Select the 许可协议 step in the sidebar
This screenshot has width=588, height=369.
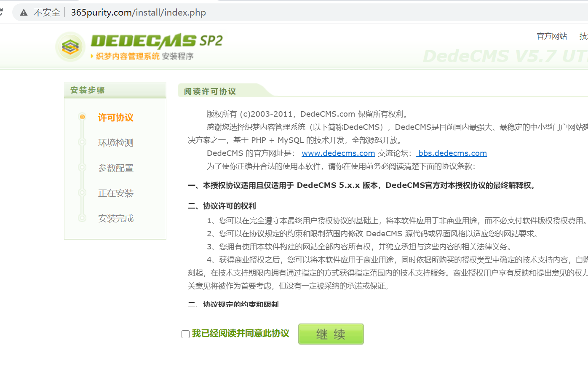click(115, 118)
